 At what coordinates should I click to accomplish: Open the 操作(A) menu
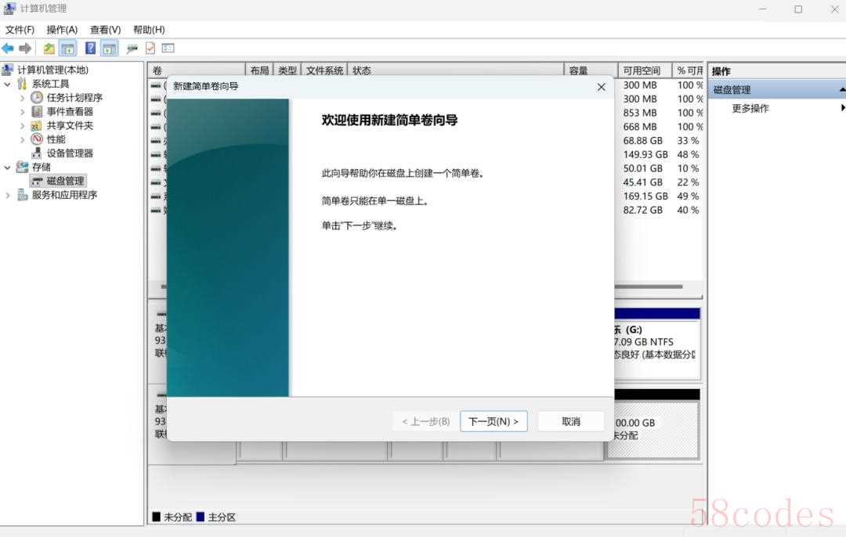[x=62, y=30]
